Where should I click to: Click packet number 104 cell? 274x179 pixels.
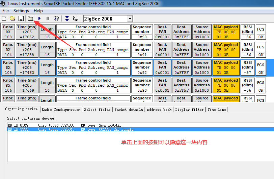[x=8, y=50]
